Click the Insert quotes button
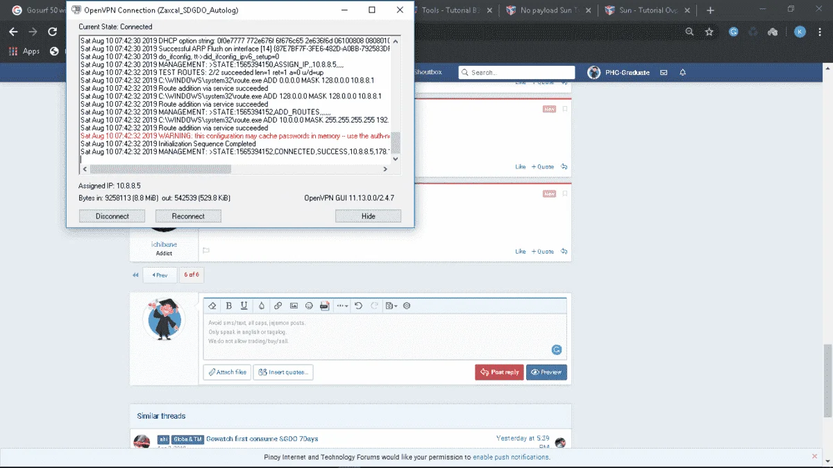The height and width of the screenshot is (468, 833). (x=283, y=372)
